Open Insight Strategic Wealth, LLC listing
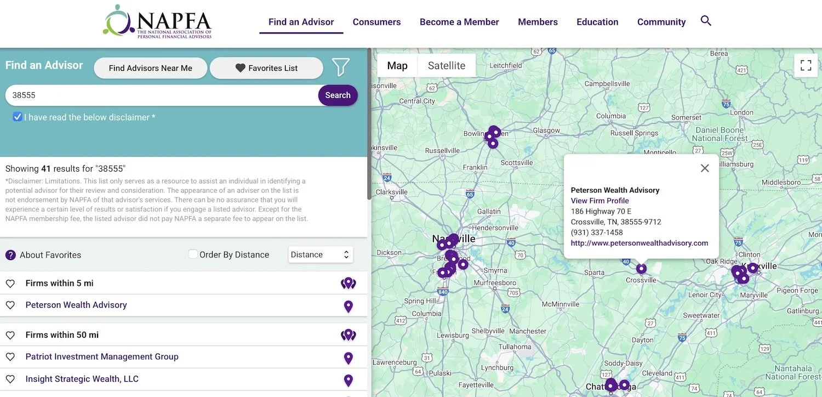The image size is (822, 397). (82, 379)
